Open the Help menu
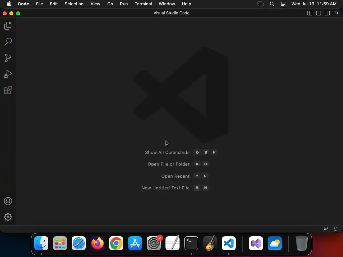This screenshot has width=343, height=257. (x=186, y=4)
